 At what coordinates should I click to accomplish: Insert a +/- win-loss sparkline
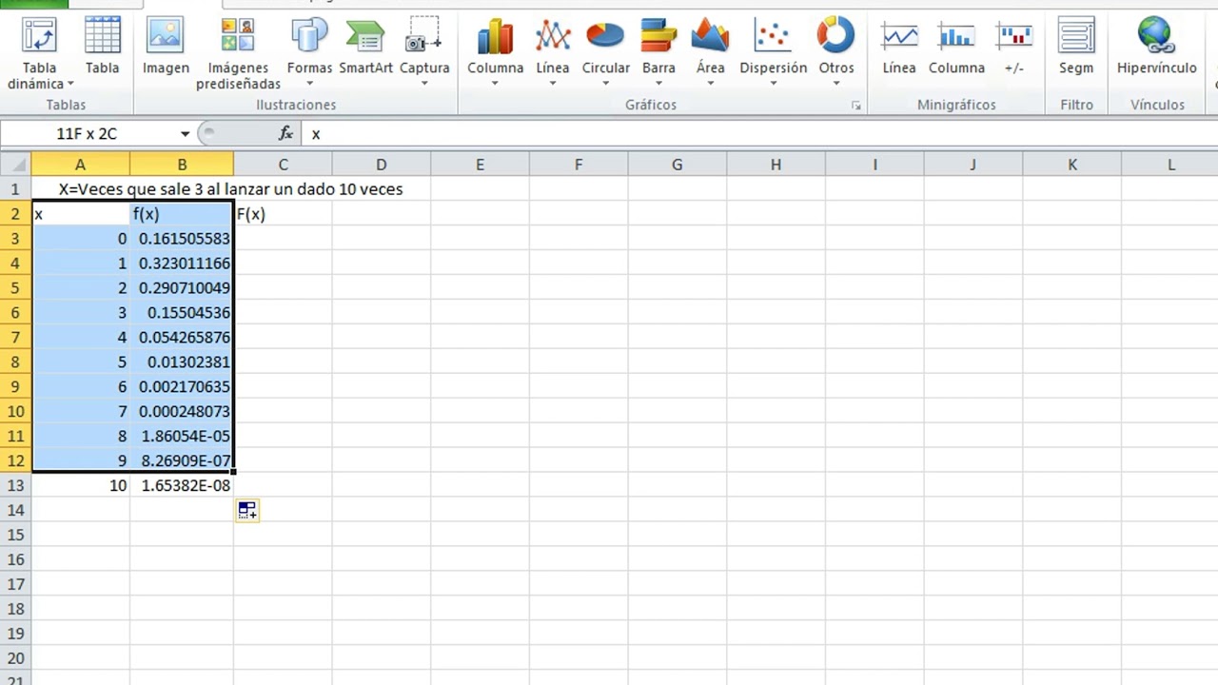1014,48
